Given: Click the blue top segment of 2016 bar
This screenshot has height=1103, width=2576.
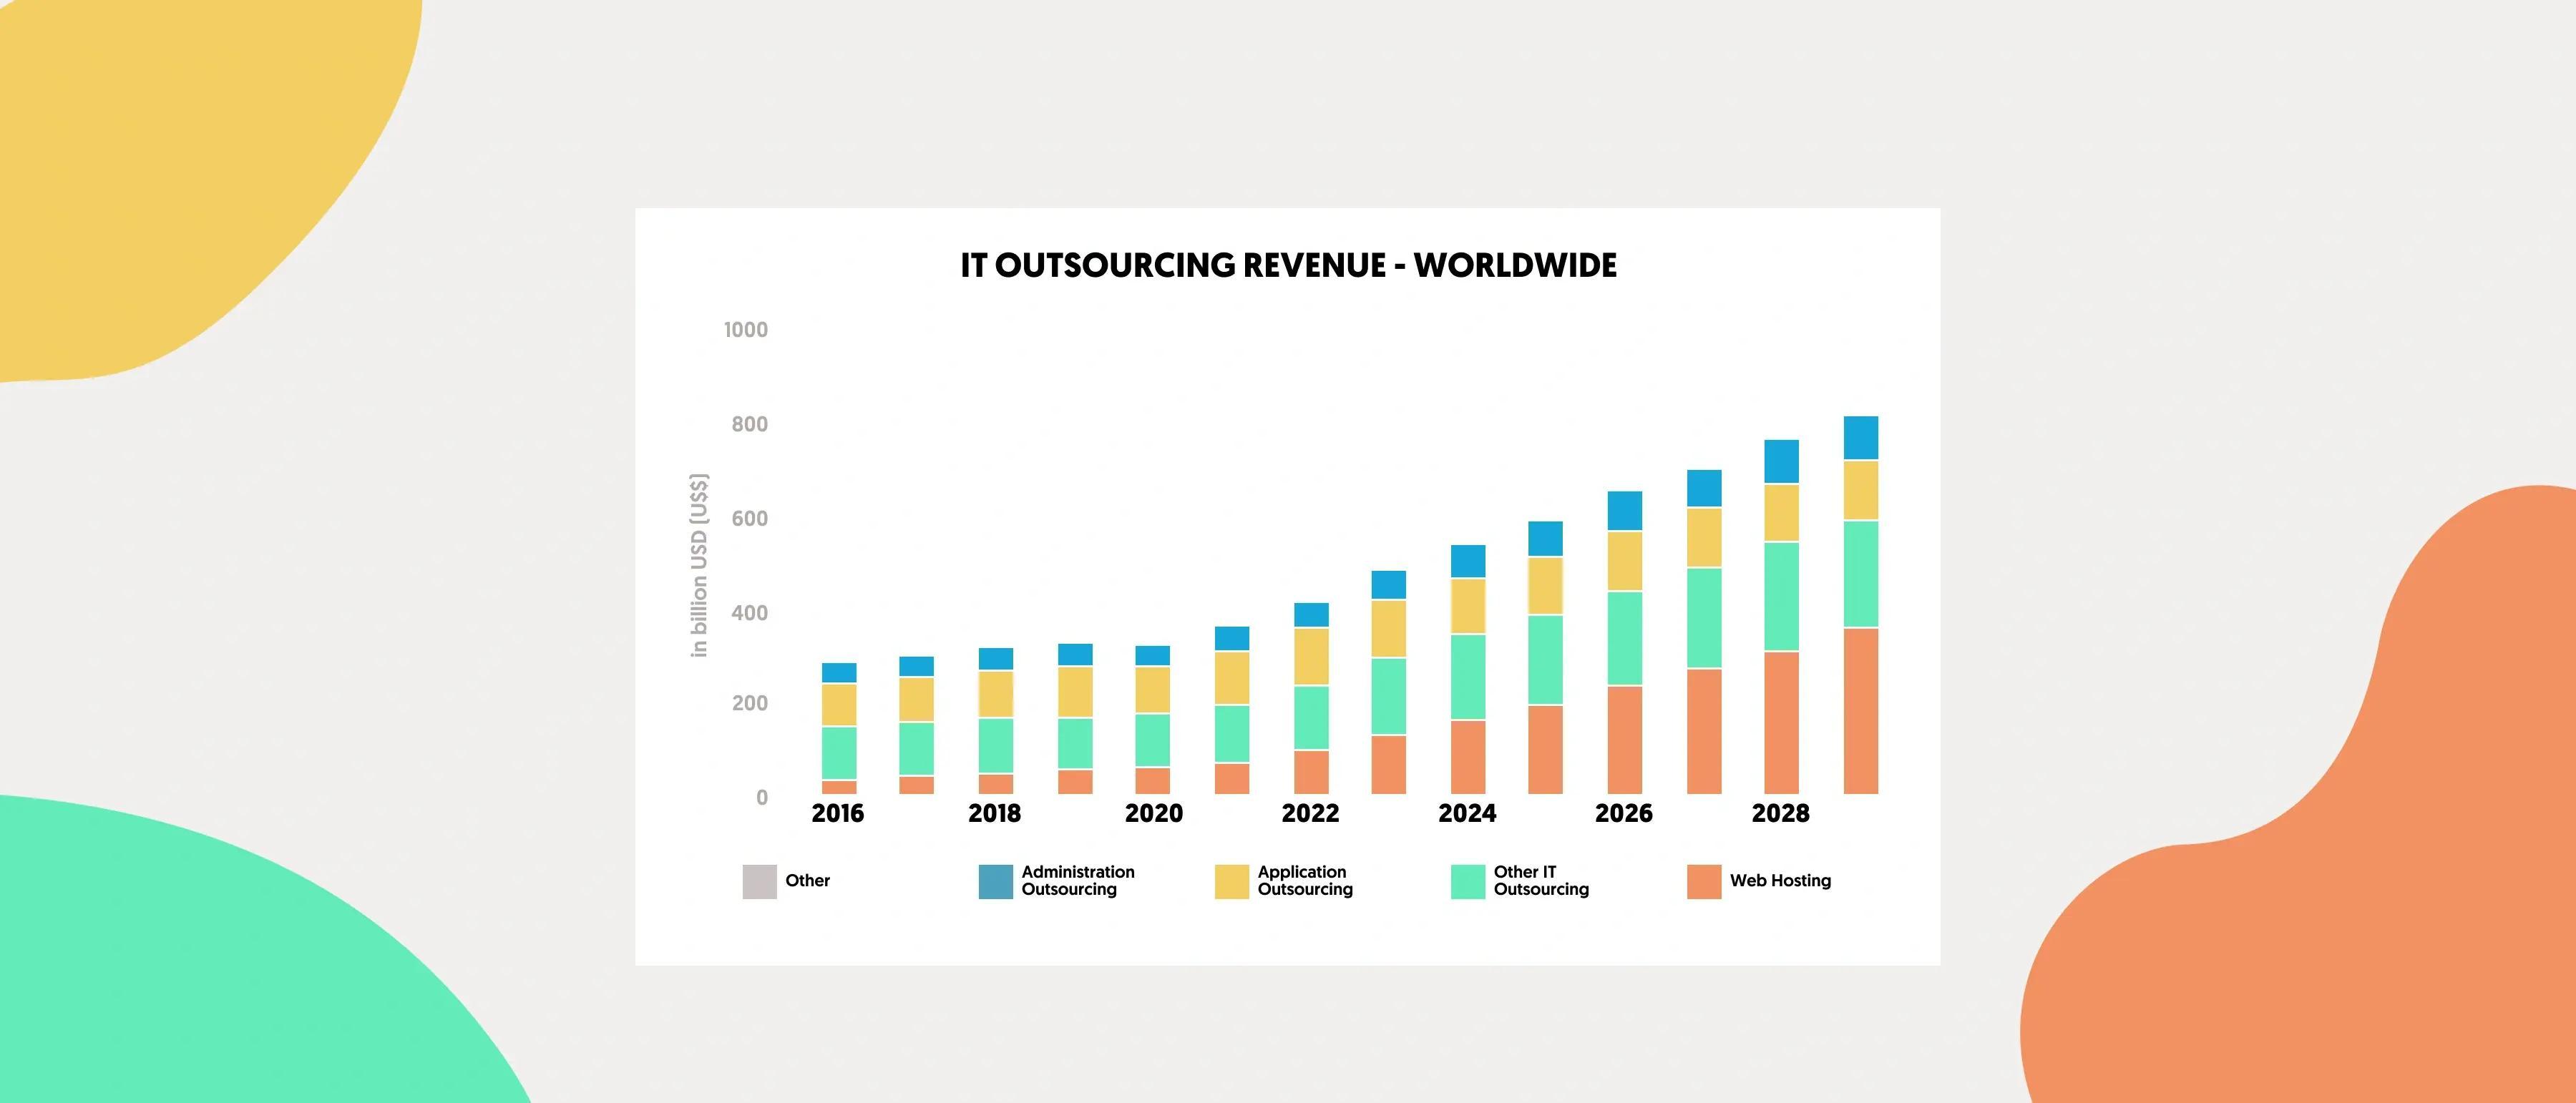Looking at the screenshot, I should tap(838, 673).
